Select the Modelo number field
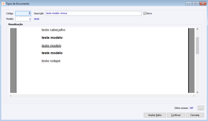 click(23, 19)
